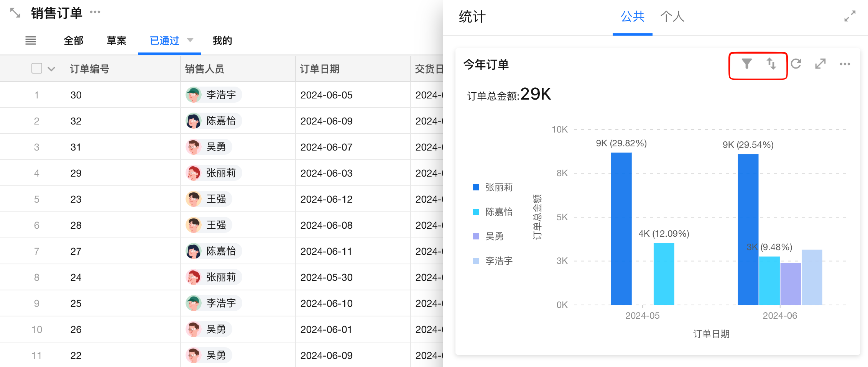This screenshot has height=367, width=868.
Task: Toggle 张丽莉 series in chart legend
Action: click(x=493, y=187)
